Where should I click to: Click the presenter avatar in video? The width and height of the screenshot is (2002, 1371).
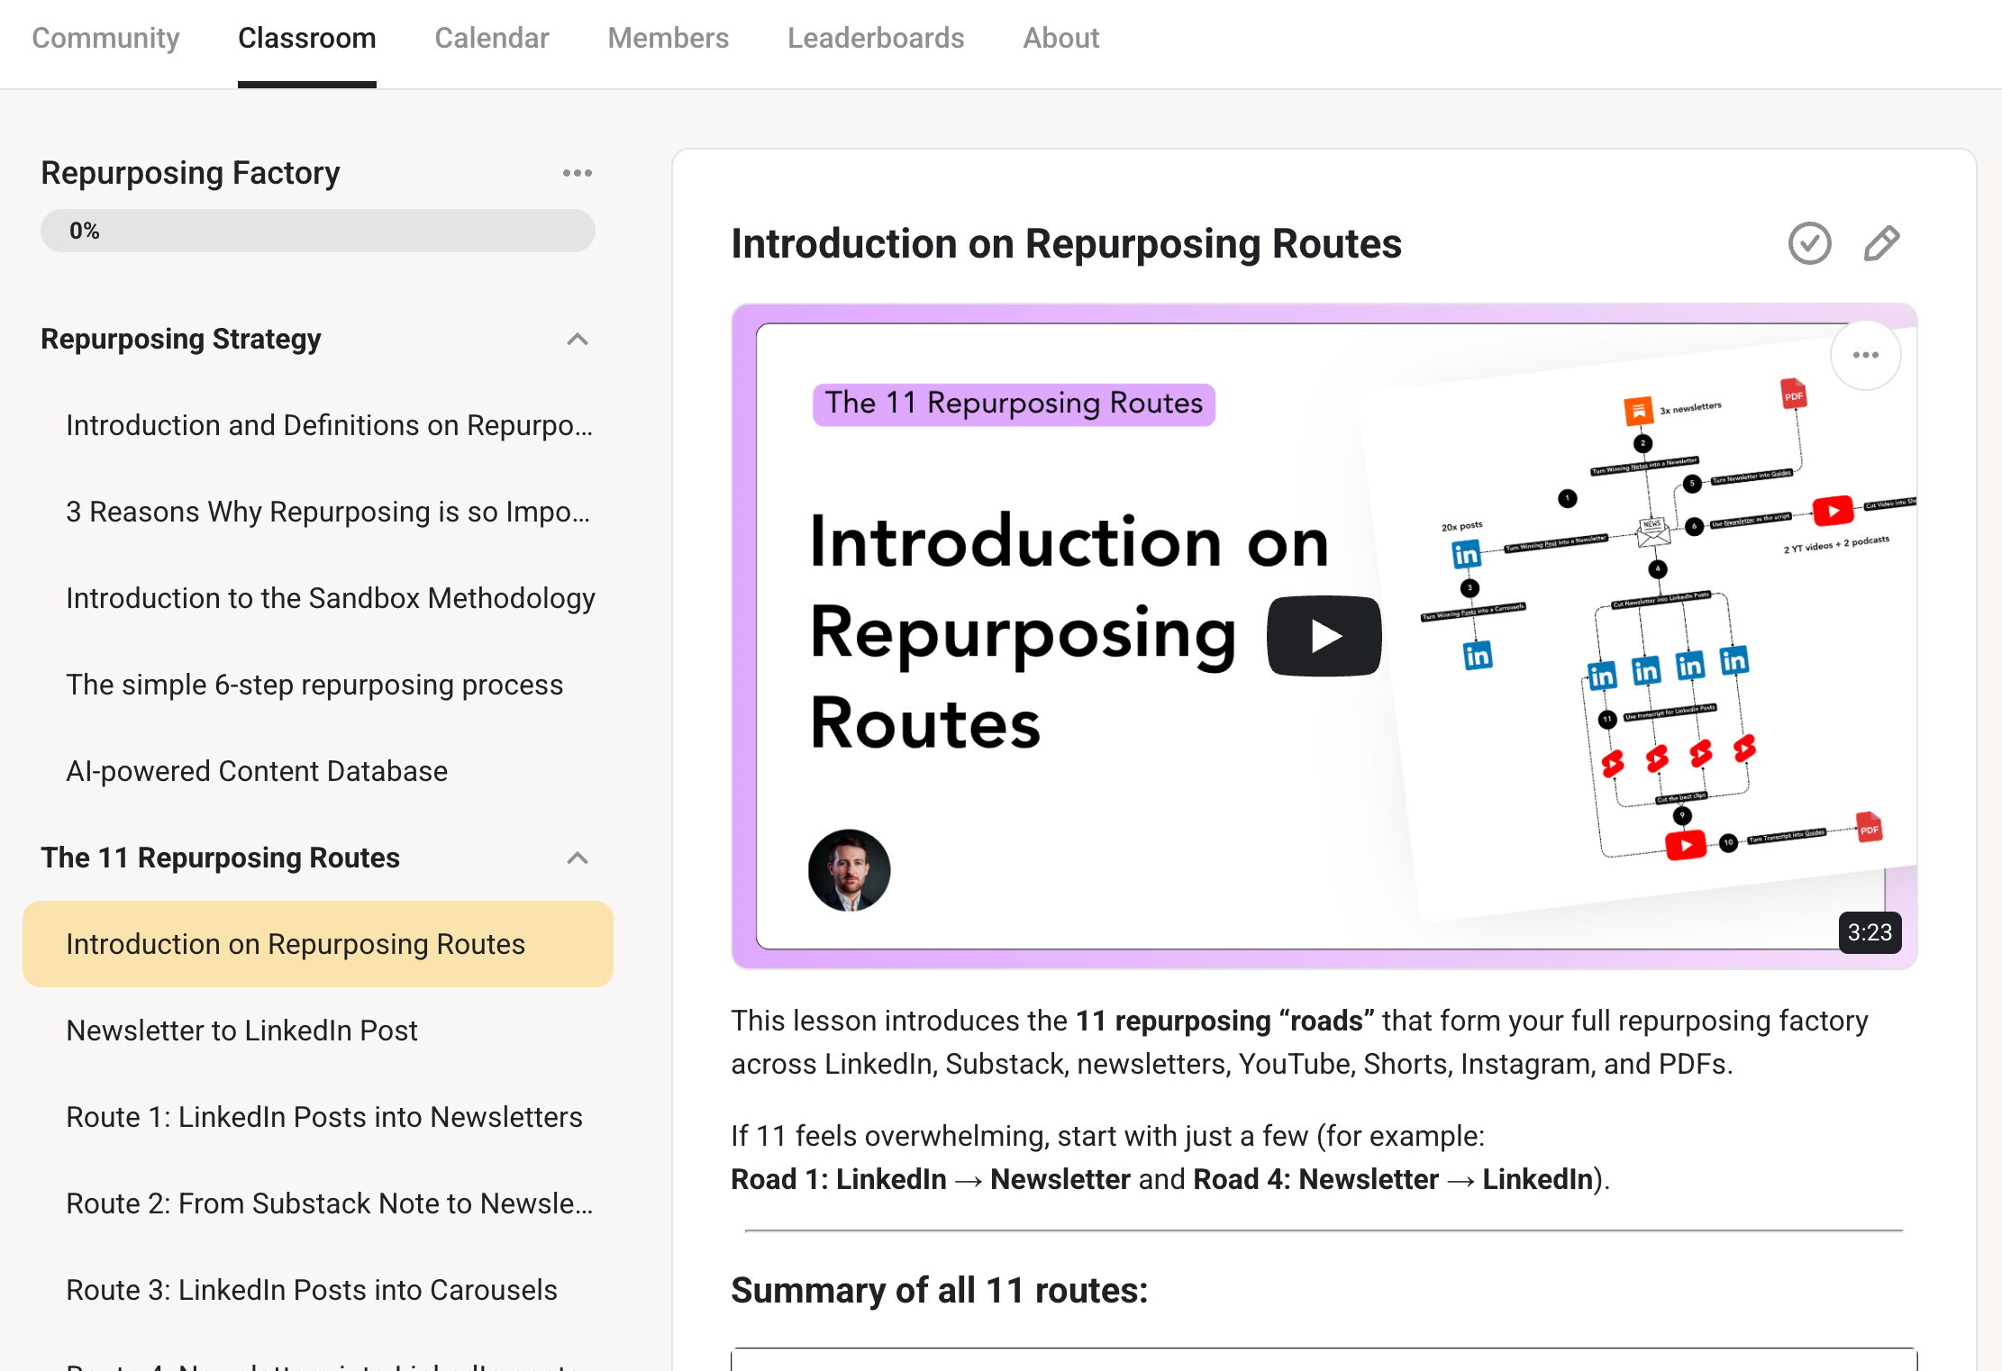pos(849,870)
